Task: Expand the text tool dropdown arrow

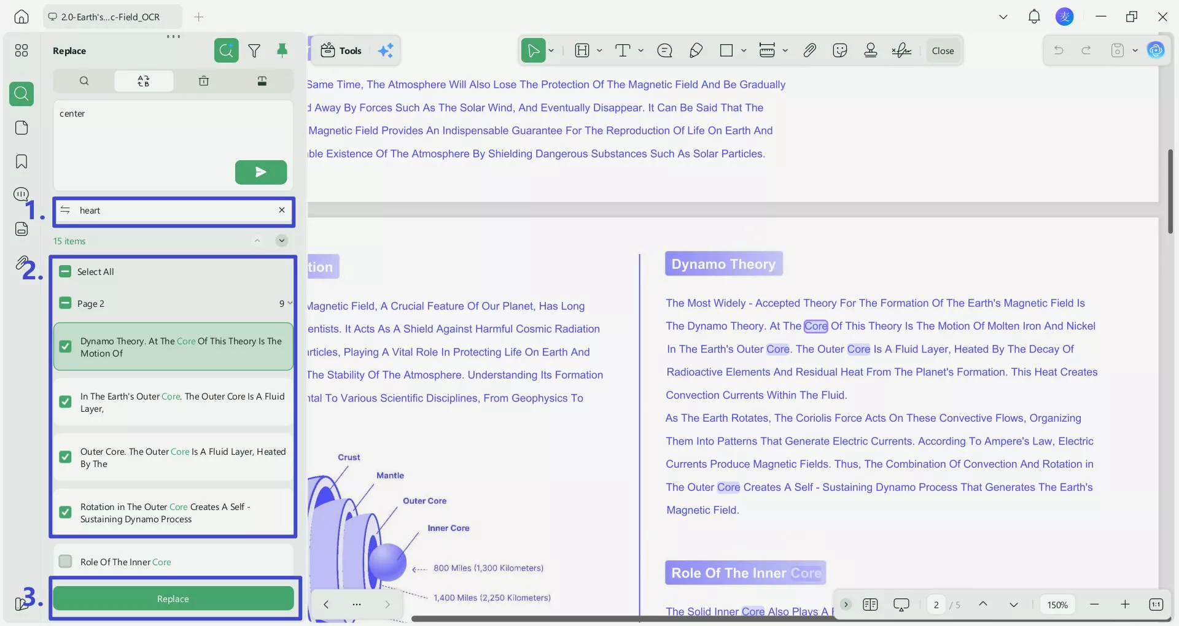Action: (640, 51)
